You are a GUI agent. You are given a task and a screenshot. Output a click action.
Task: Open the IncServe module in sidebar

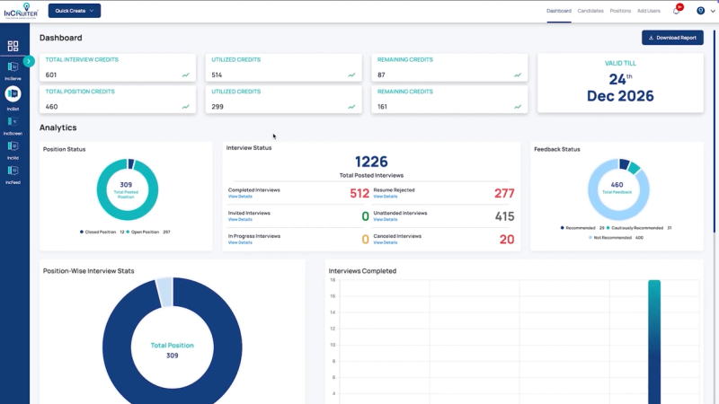pos(13,71)
